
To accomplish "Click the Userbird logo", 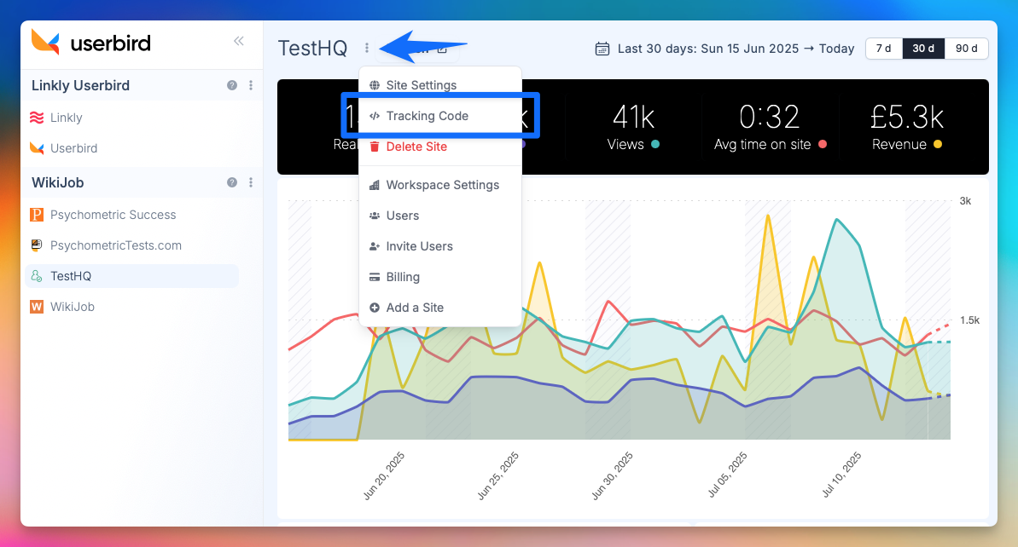I will (x=91, y=43).
